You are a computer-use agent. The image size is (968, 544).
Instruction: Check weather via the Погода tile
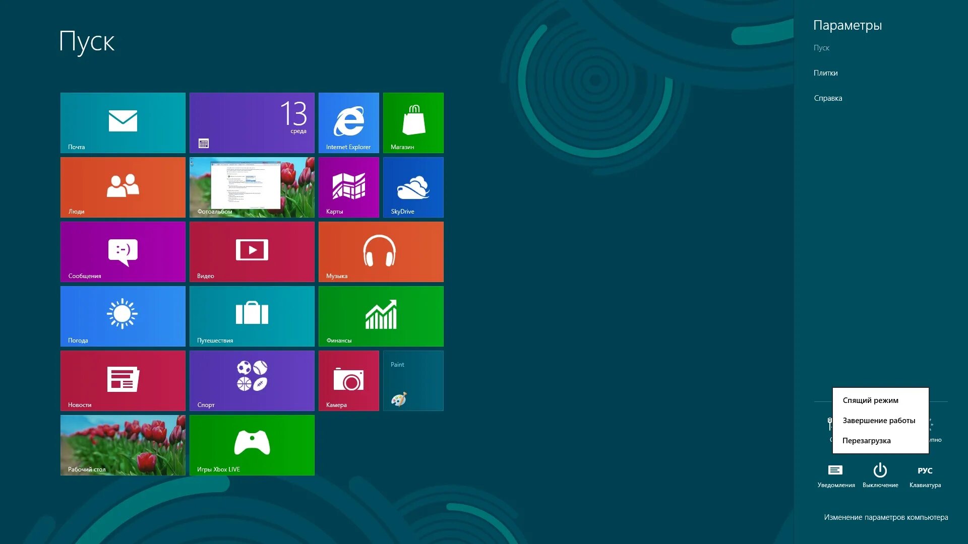[x=123, y=316]
